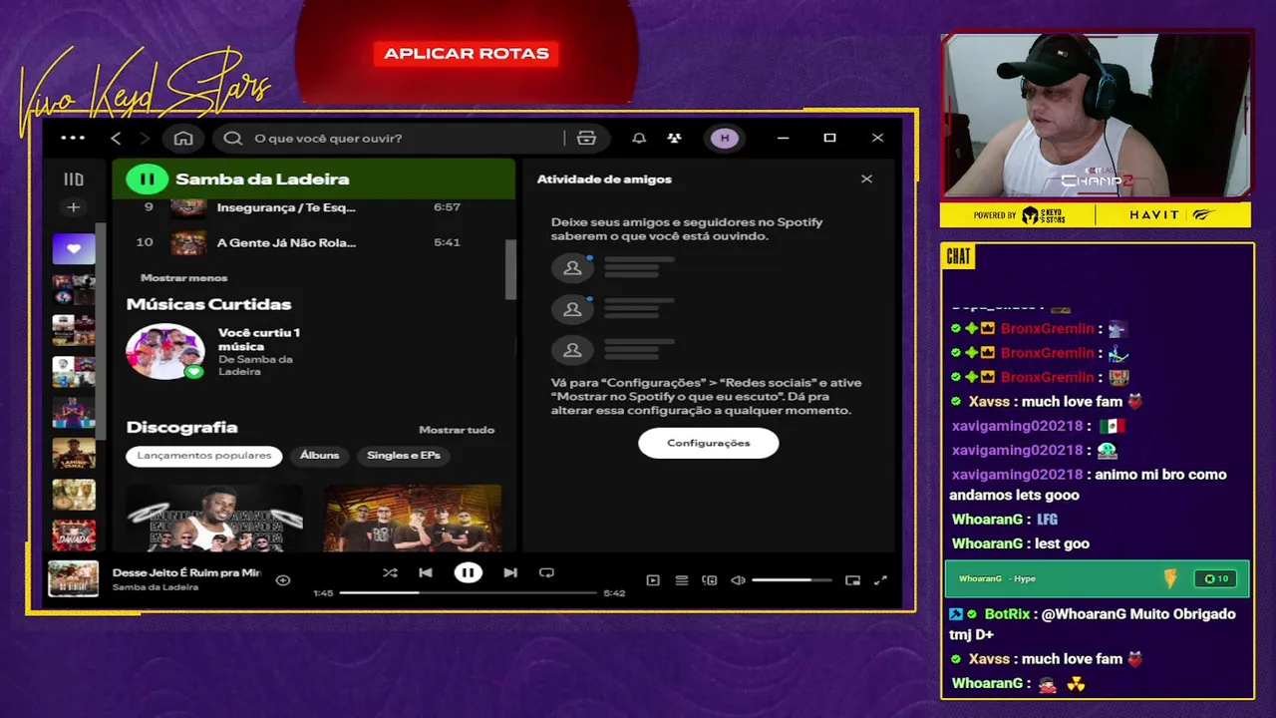
Task: Mute audio with speaker icon
Action: 738,580
